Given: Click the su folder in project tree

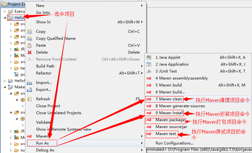Looking at the screenshot, I should point(19,150).
